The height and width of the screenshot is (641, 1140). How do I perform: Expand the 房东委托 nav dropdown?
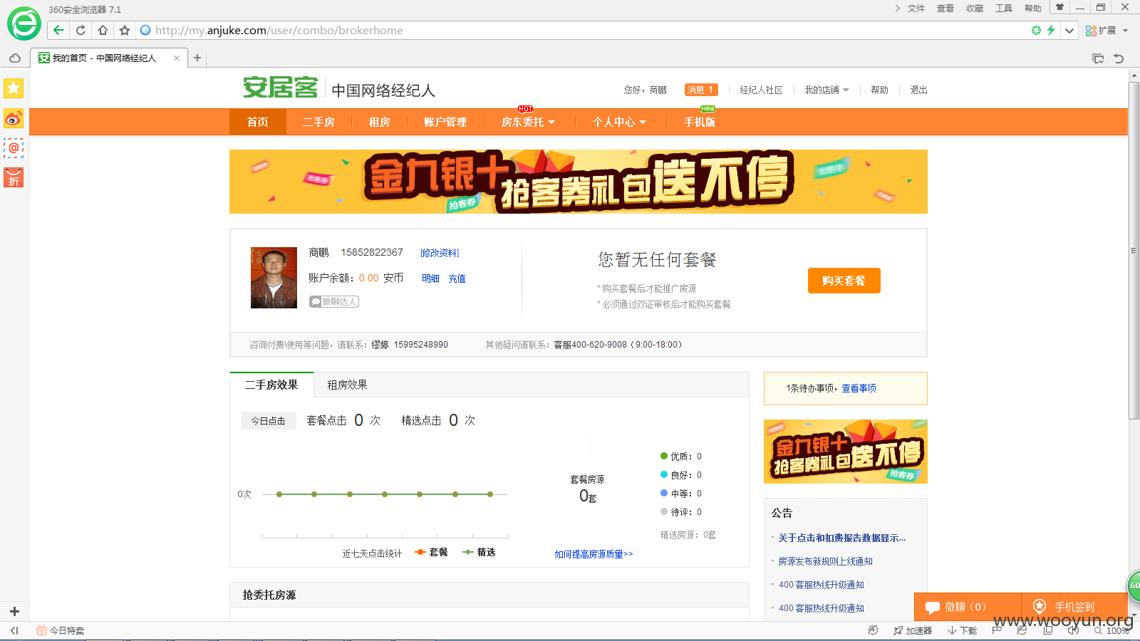528,122
